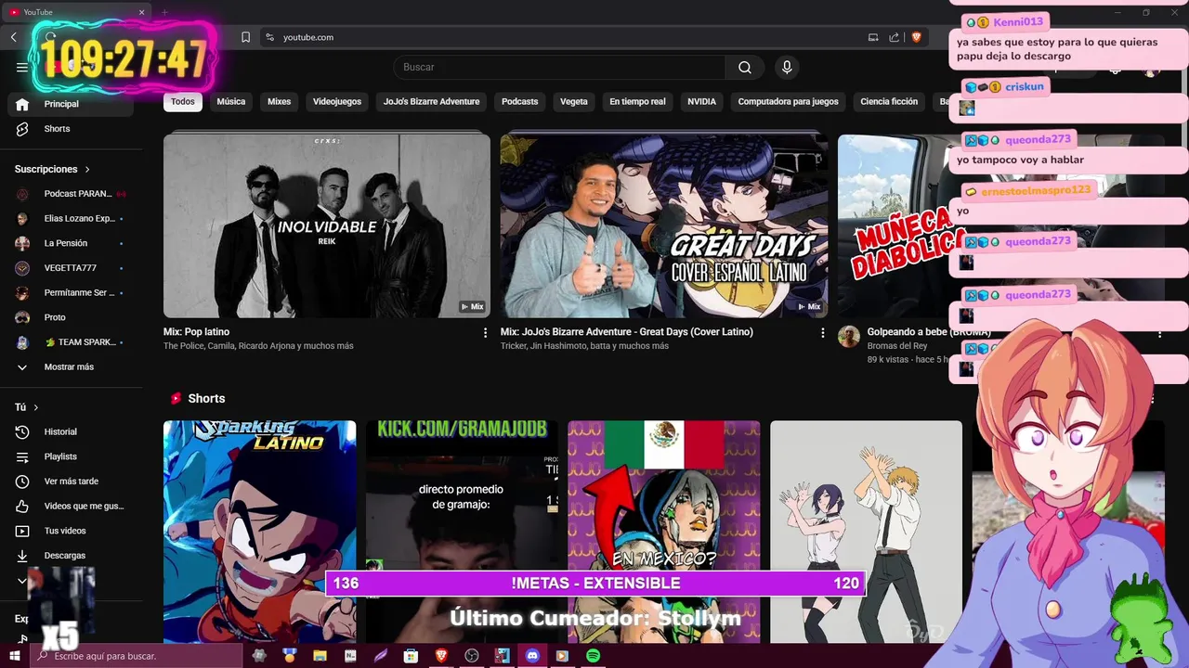Click Bromas del Rey channel avatar
The height and width of the screenshot is (668, 1189).
click(x=849, y=336)
